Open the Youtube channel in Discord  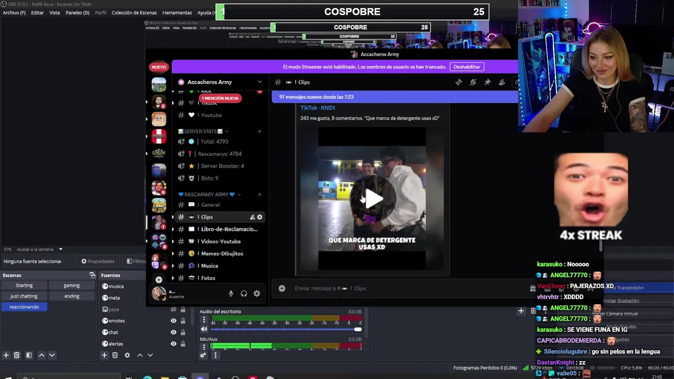pos(211,115)
